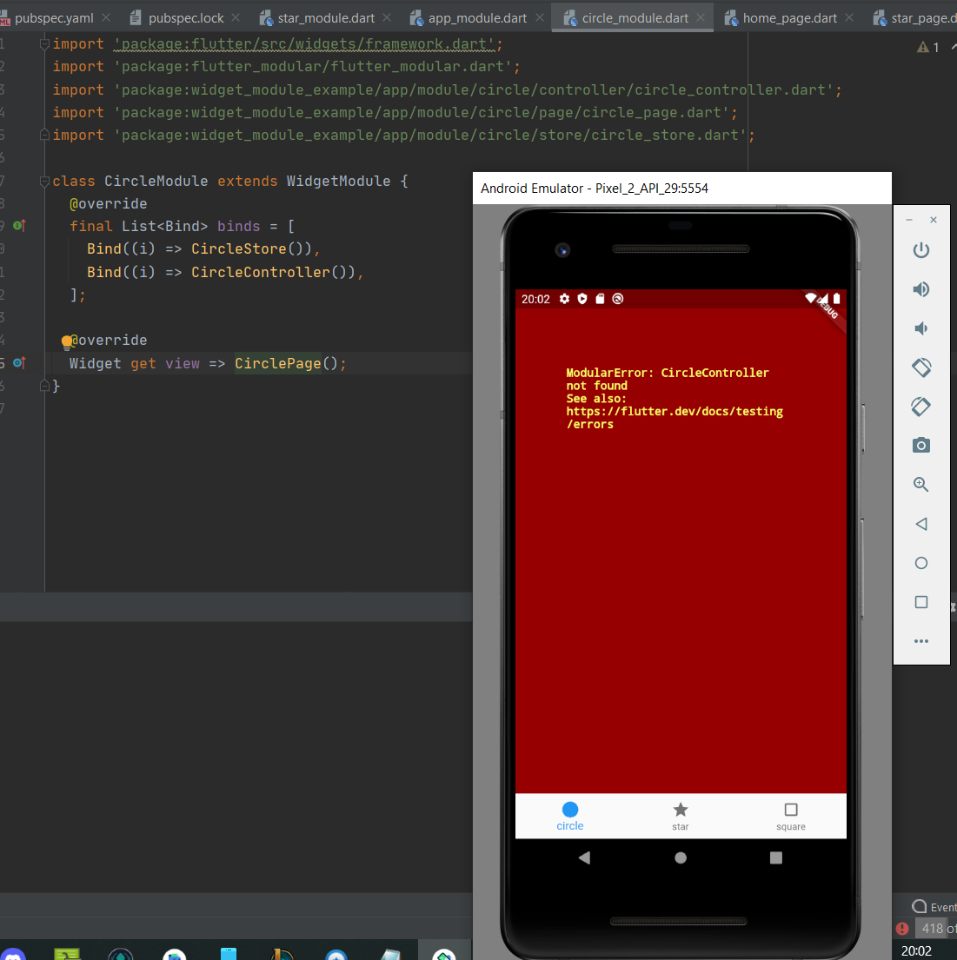Open extended emulator controls via ellipsis icon
Image resolution: width=957 pixels, height=960 pixels.
pos(920,641)
